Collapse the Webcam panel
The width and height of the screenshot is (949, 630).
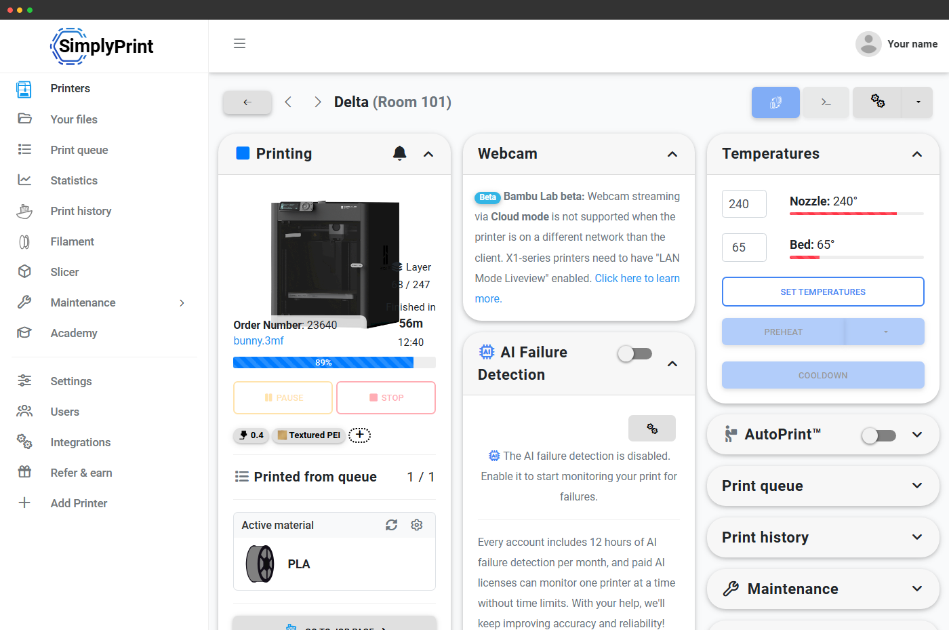tap(672, 154)
